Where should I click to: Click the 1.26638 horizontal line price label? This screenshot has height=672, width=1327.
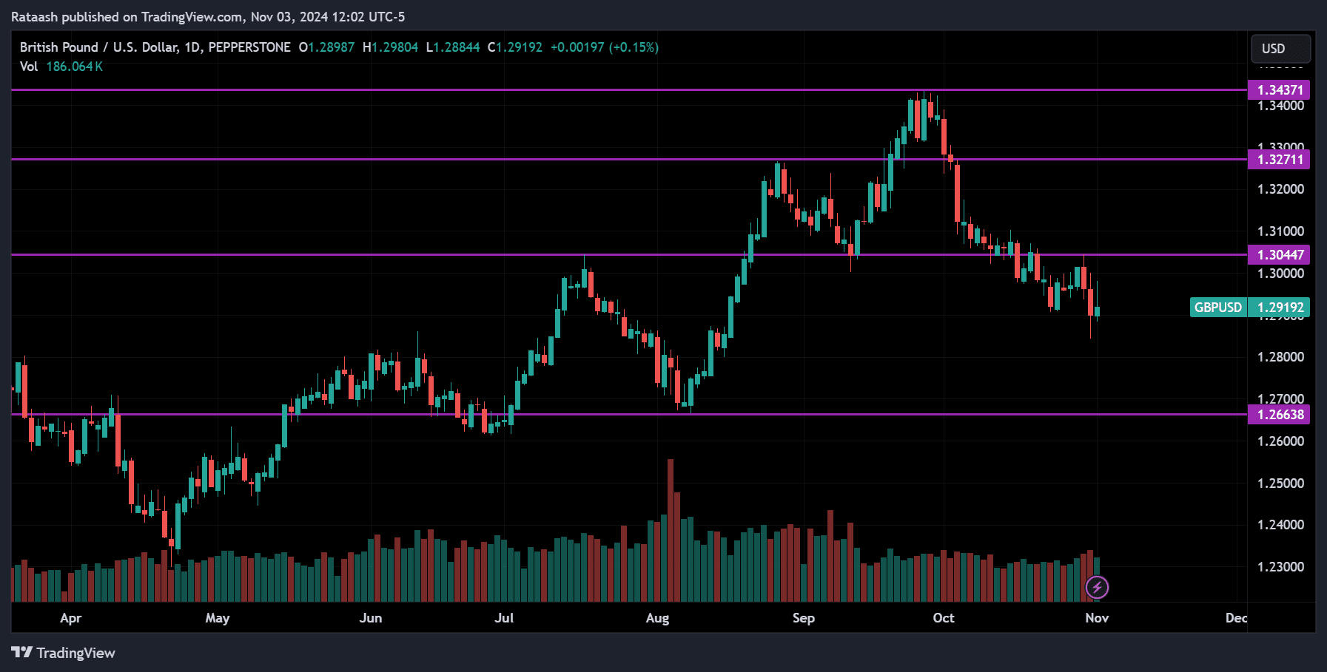(1279, 415)
